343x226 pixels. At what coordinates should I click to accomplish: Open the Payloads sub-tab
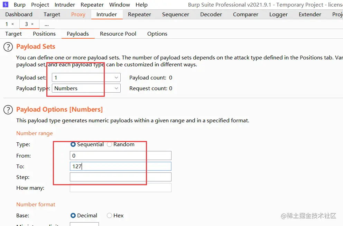click(78, 34)
